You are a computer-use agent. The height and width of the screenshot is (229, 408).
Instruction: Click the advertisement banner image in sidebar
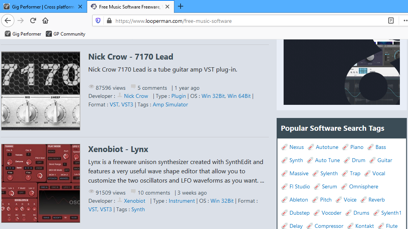342,72
